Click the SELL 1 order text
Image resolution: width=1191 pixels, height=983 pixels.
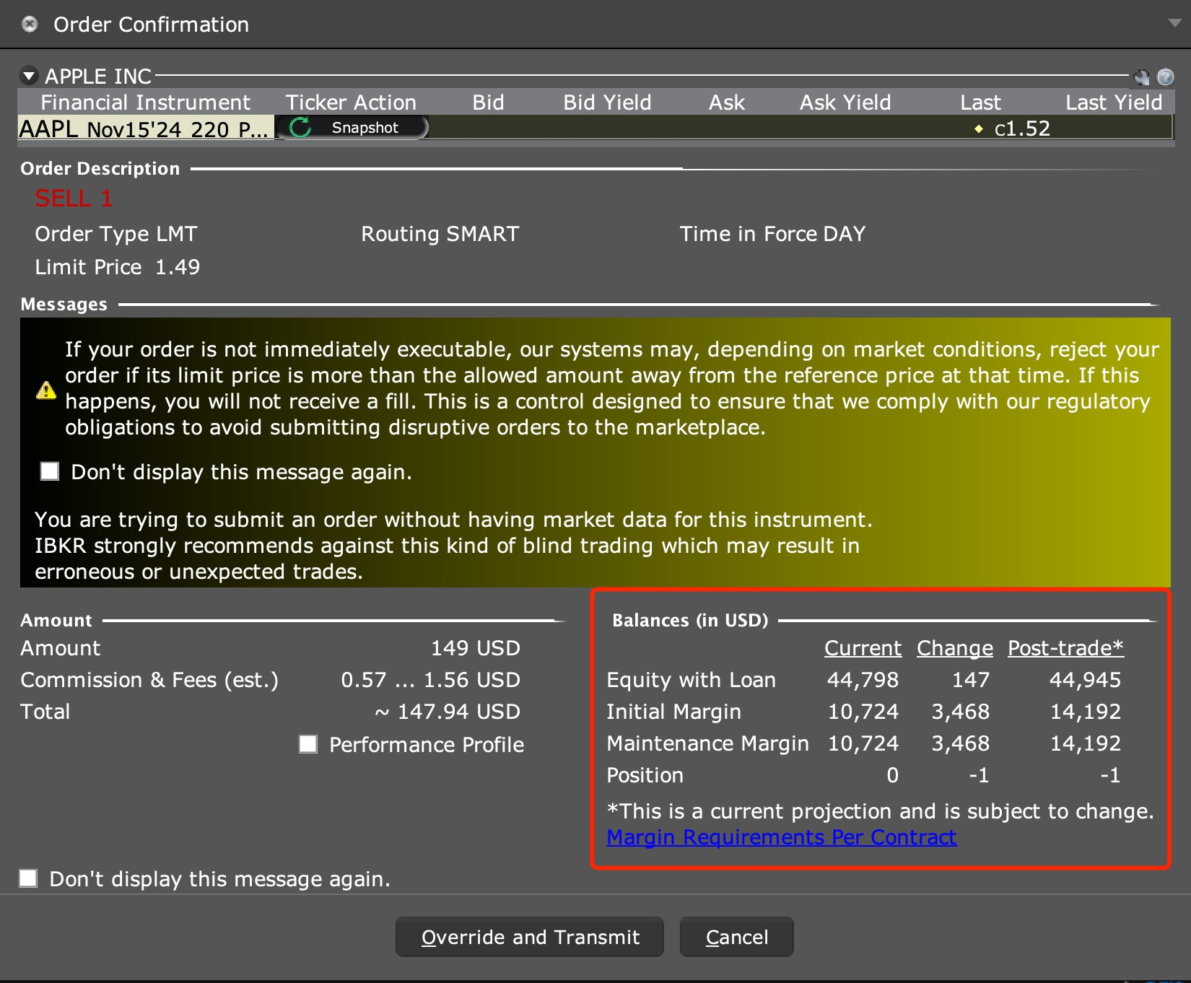pyautogui.click(x=74, y=198)
